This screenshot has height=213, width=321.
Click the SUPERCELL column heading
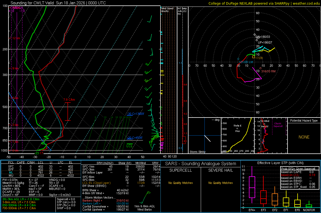click(181, 170)
